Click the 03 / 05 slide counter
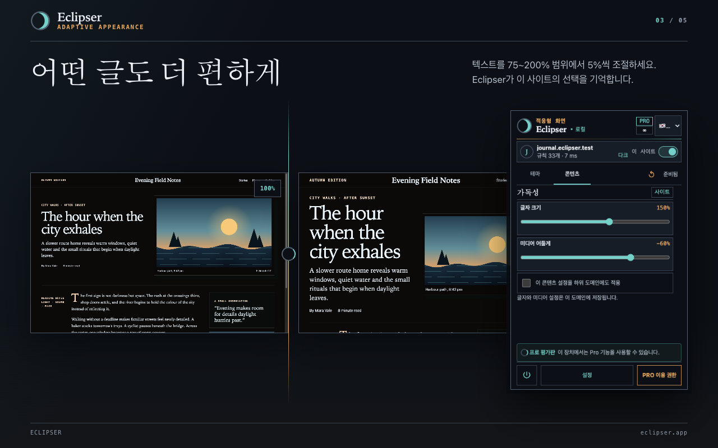718x448 pixels. pos(671,21)
